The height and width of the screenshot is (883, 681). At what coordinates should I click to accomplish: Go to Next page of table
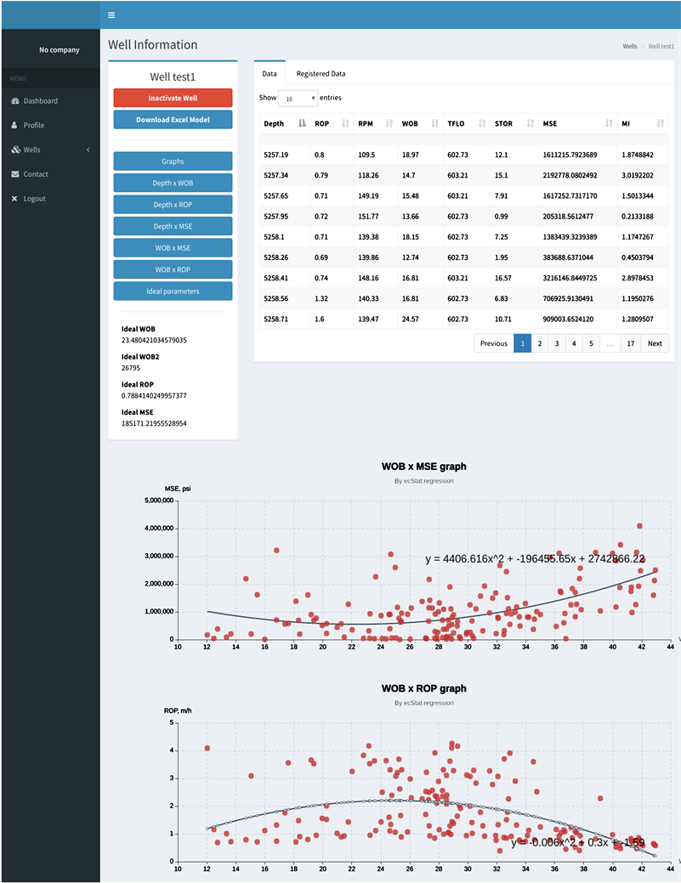point(654,343)
